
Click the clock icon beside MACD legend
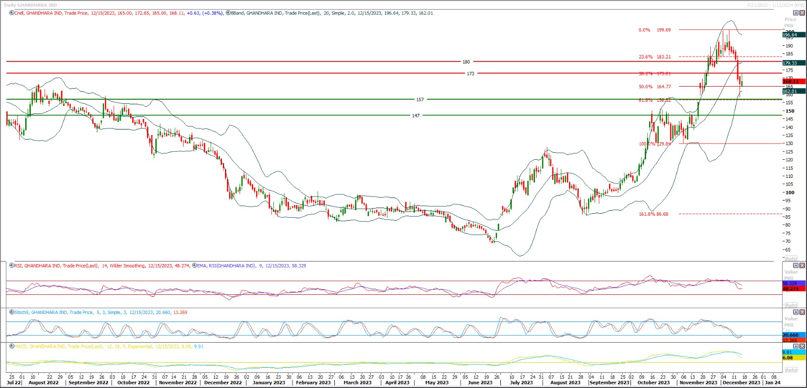click(x=12, y=347)
